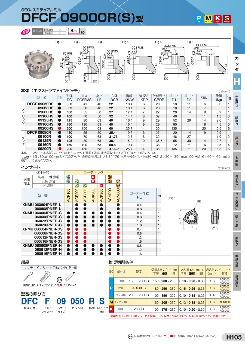Click the yellow M cell in cutting conditions table
Viewport: 245px width, 346px height.
pyautogui.click(x=111, y=302)
